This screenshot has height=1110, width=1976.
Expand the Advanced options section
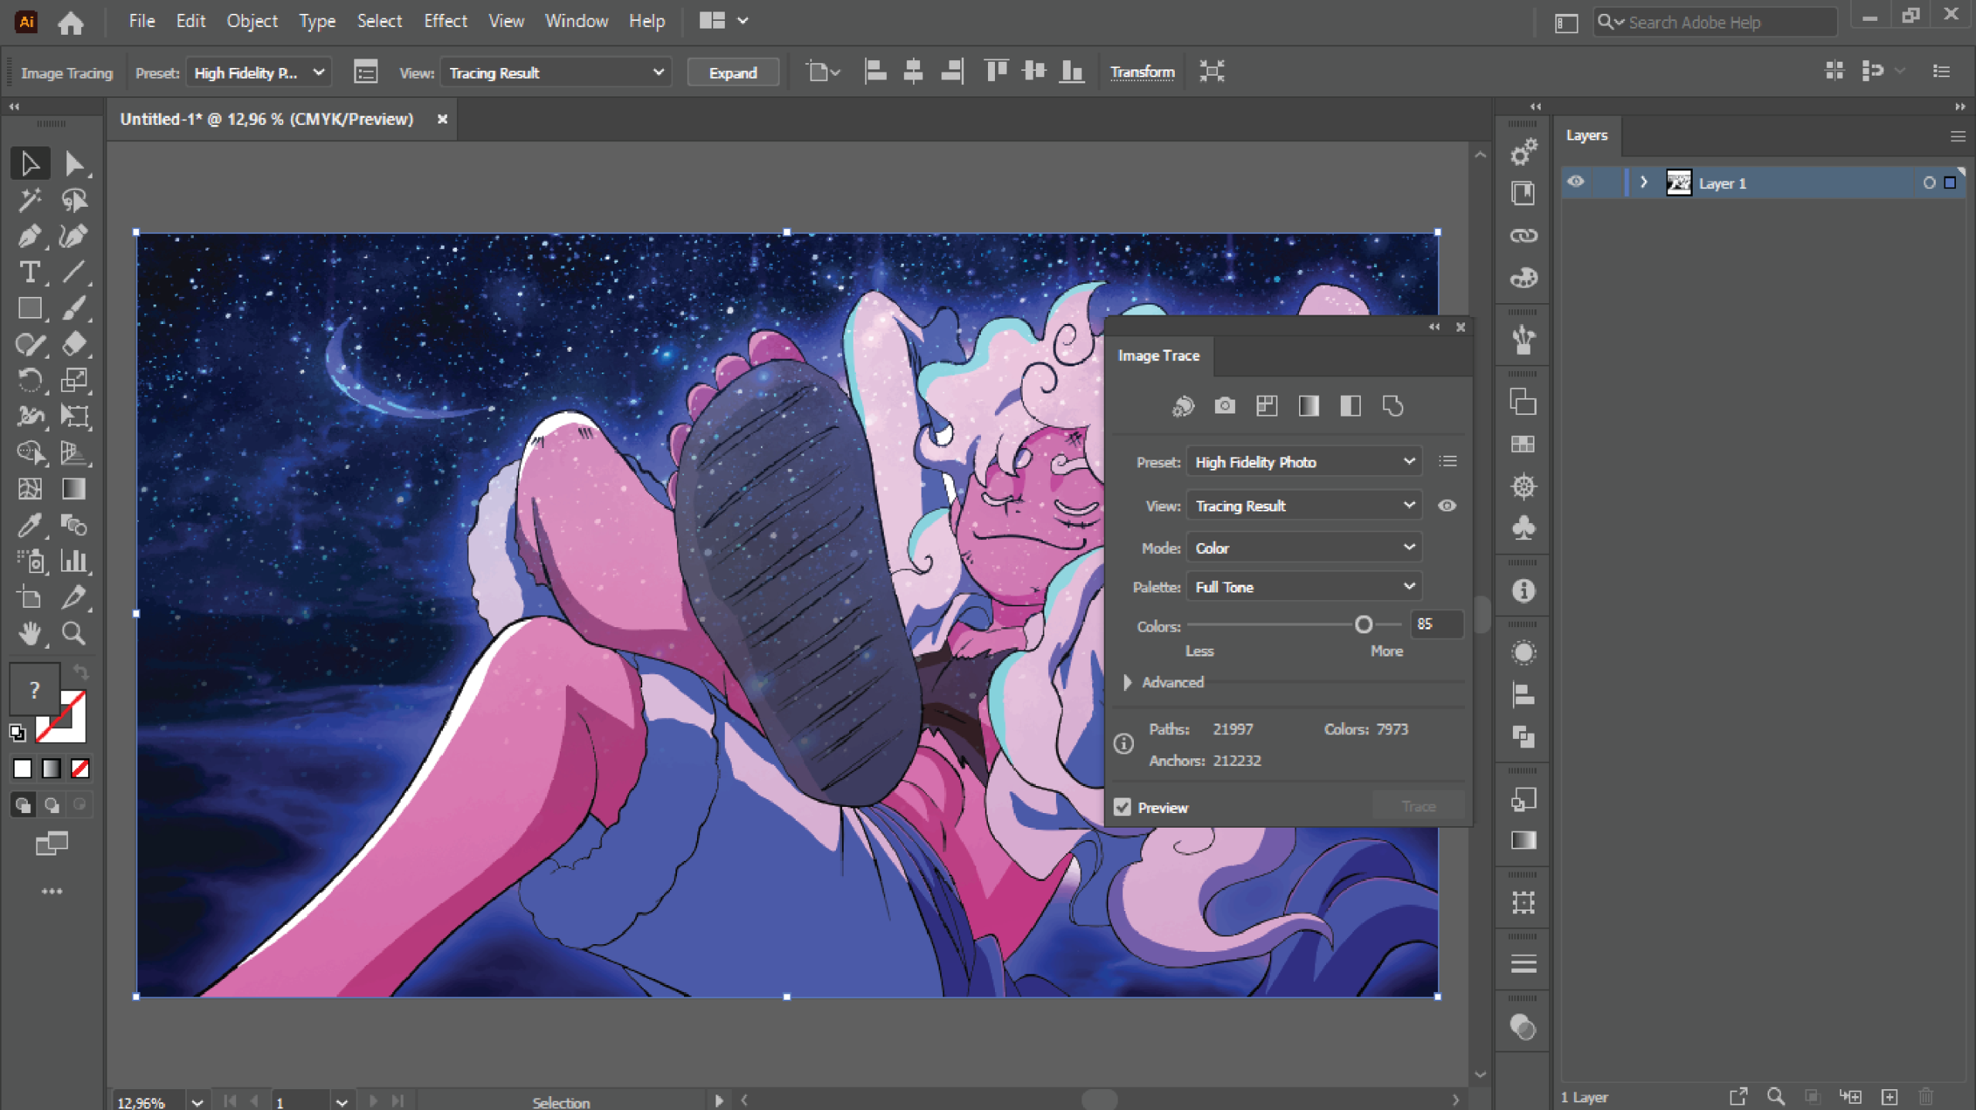(1128, 682)
